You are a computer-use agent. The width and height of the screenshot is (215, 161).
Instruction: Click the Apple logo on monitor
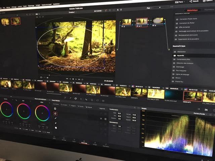click(79, 160)
